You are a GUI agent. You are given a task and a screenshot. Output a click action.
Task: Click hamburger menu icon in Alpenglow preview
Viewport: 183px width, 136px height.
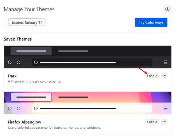[x=166, y=108]
